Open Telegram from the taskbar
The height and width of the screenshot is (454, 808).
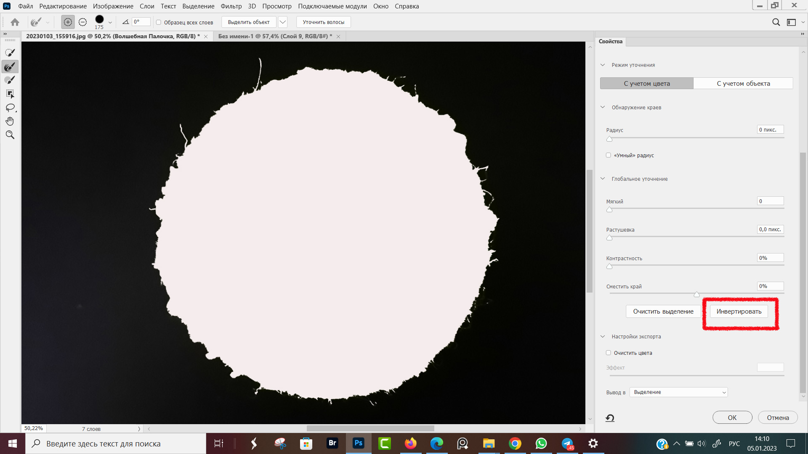tap(567, 443)
